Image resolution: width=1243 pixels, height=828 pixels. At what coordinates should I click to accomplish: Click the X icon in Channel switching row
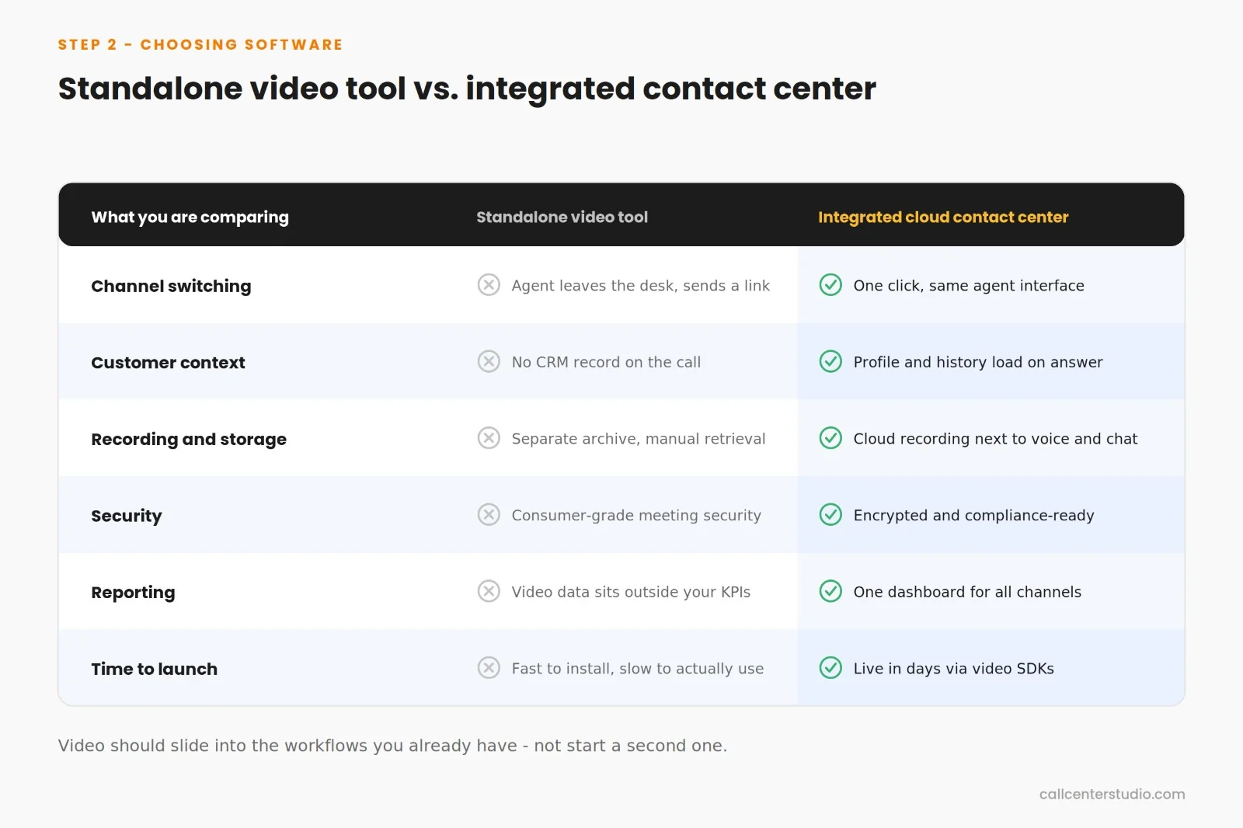[x=489, y=285]
